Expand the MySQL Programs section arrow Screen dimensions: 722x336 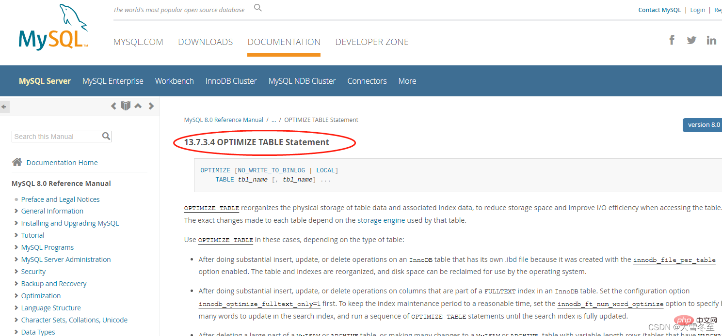point(16,247)
